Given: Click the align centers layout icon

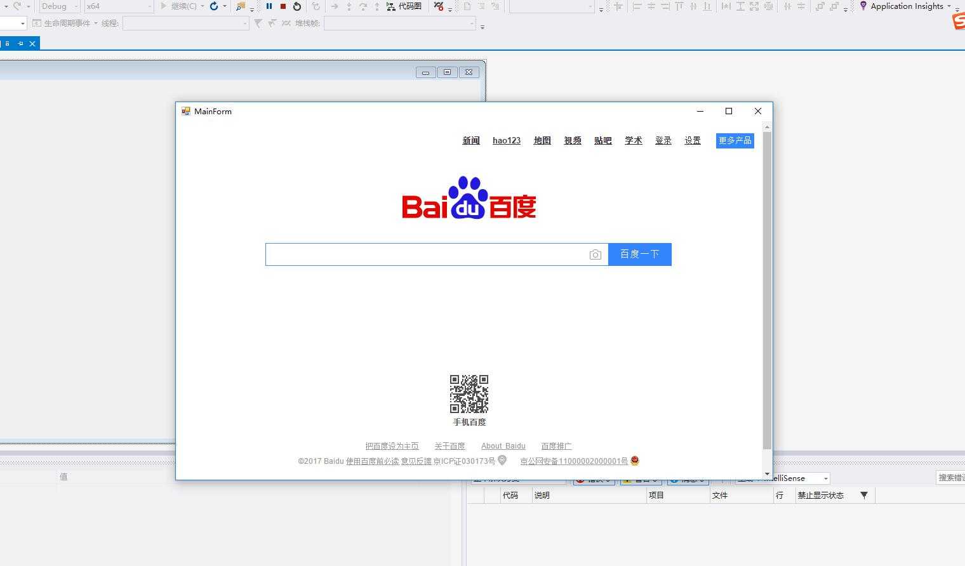Looking at the screenshot, I should [651, 6].
